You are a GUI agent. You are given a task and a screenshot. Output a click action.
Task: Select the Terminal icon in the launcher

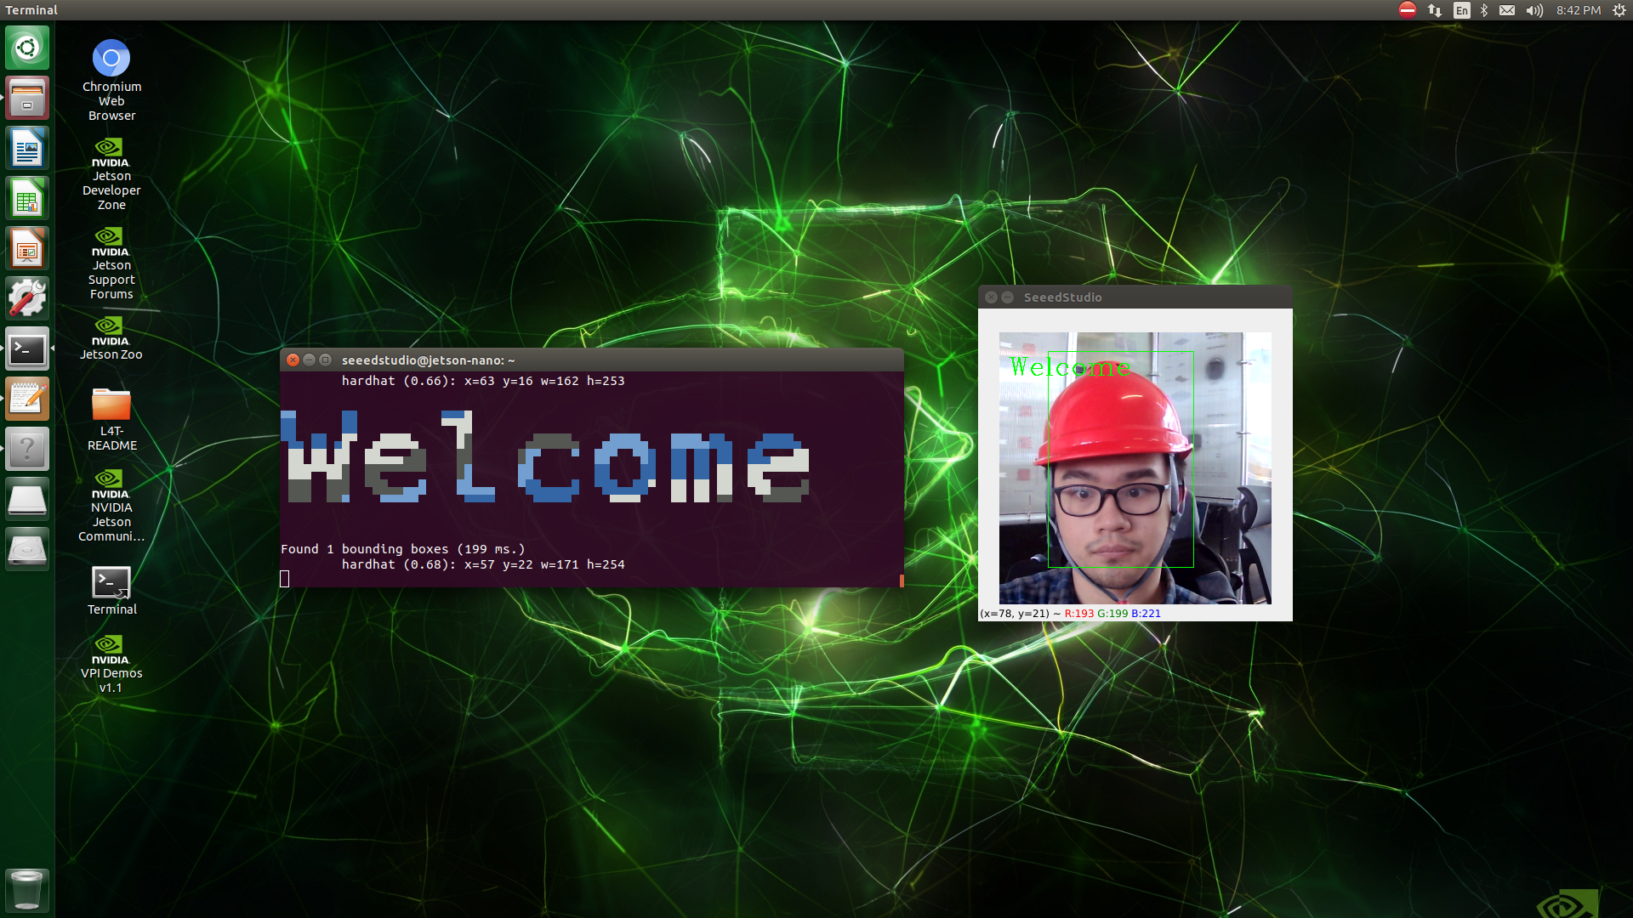click(27, 348)
